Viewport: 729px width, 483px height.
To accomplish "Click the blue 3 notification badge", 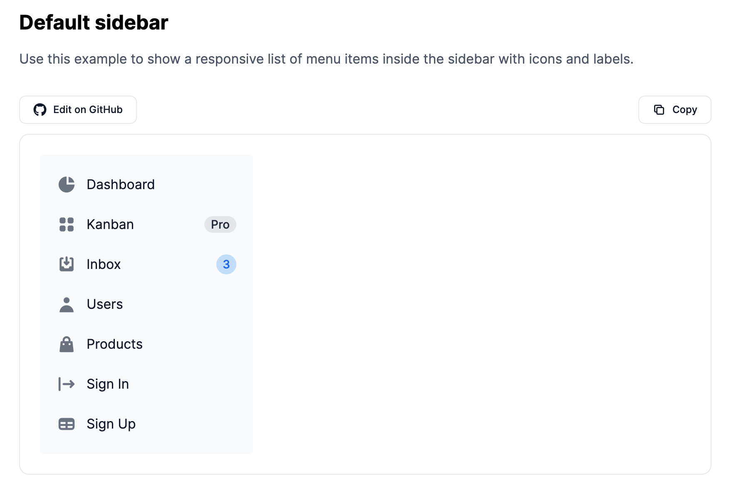I will (226, 264).
